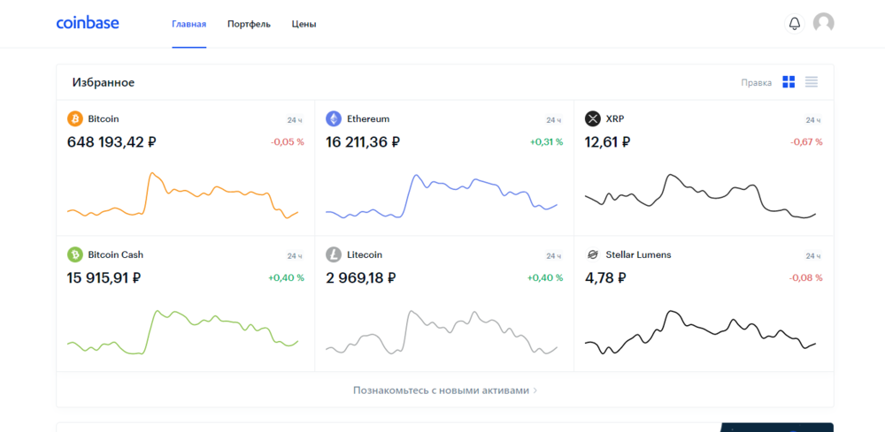Viewport: 885px width, 432px height.
Task: Click the -0,08 % change on Stellar Lumens
Action: [805, 277]
